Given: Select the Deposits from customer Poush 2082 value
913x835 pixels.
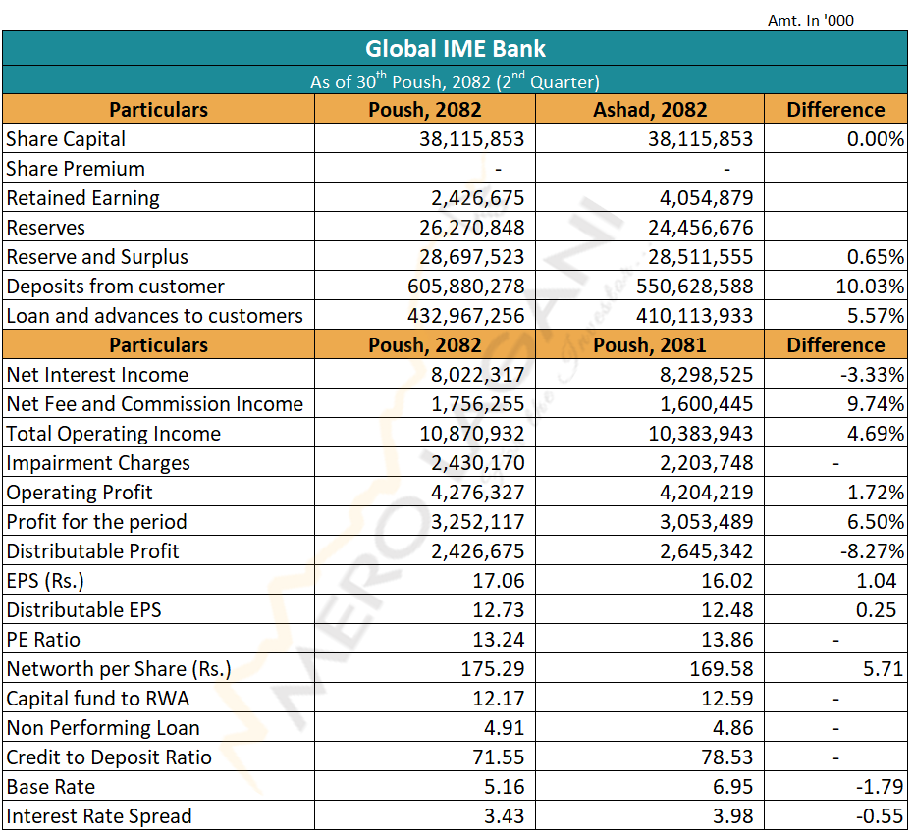Looking at the screenshot, I should 465,287.
